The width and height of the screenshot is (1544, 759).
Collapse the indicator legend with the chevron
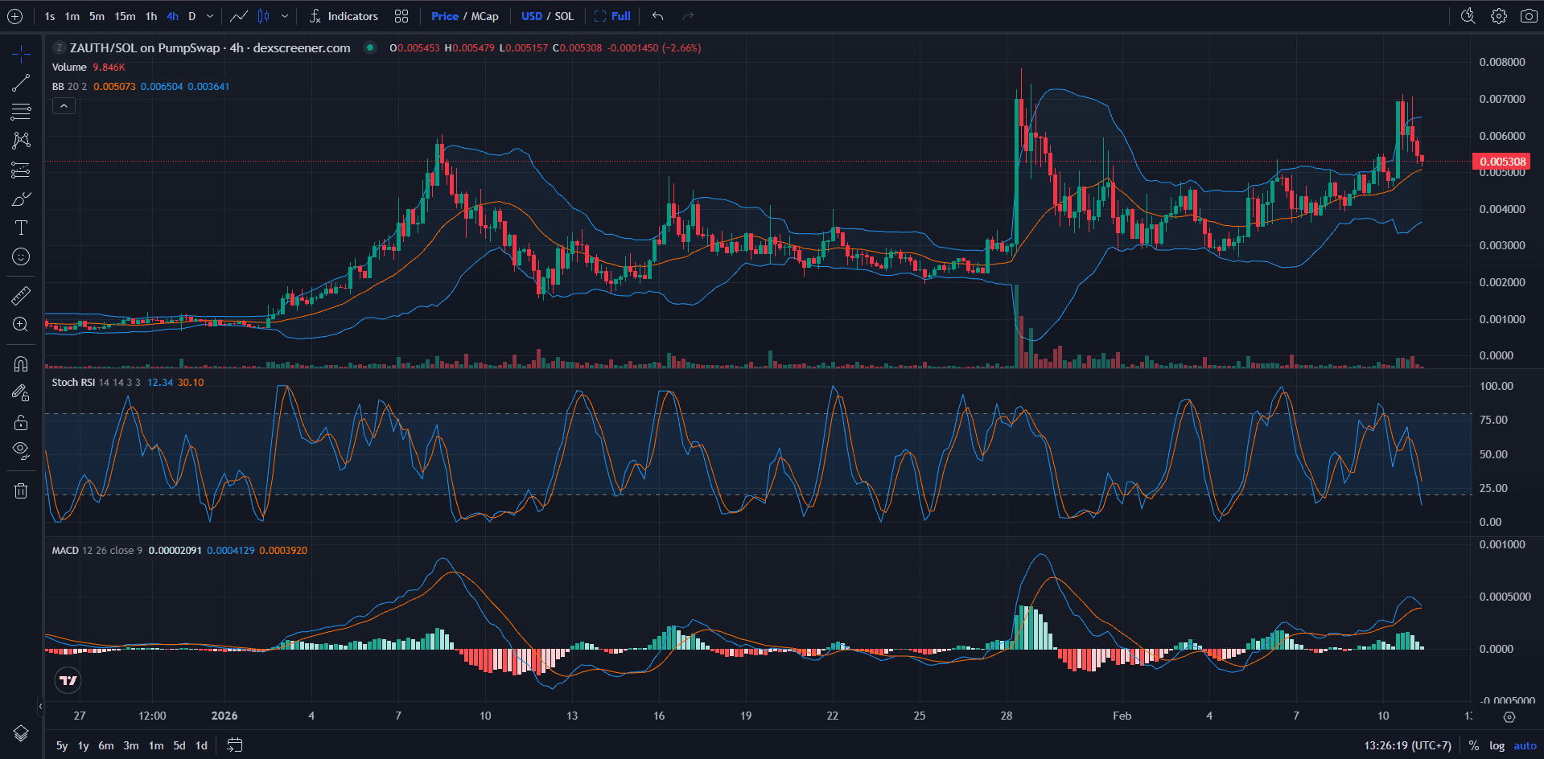pos(64,105)
